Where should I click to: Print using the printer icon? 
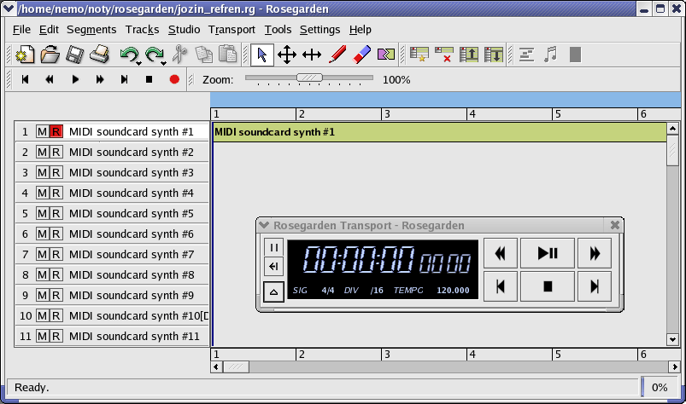(x=99, y=55)
